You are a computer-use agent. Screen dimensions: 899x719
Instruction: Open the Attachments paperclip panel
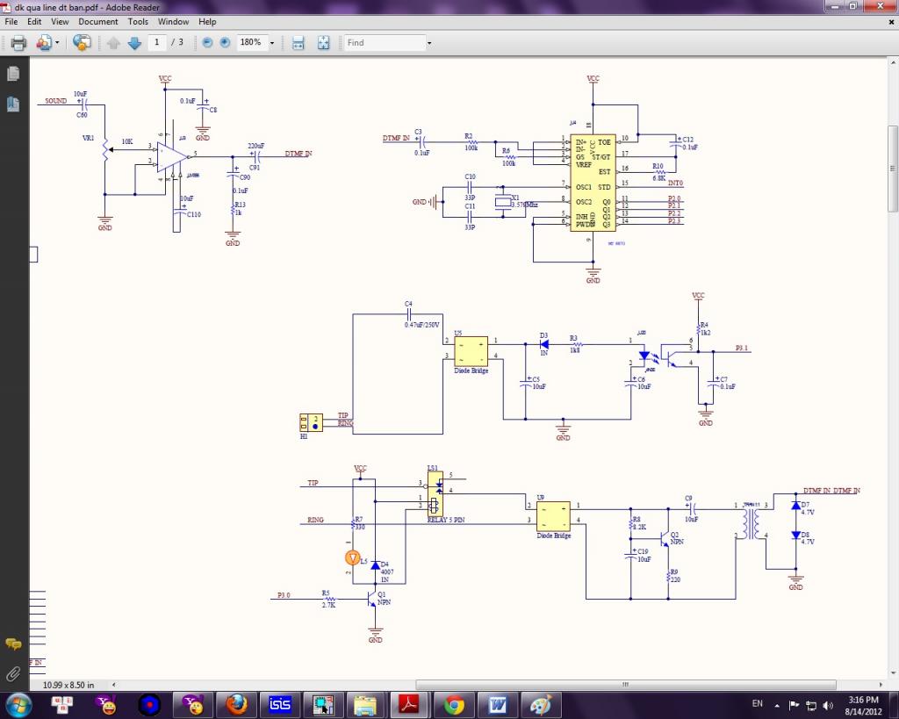pos(13,673)
